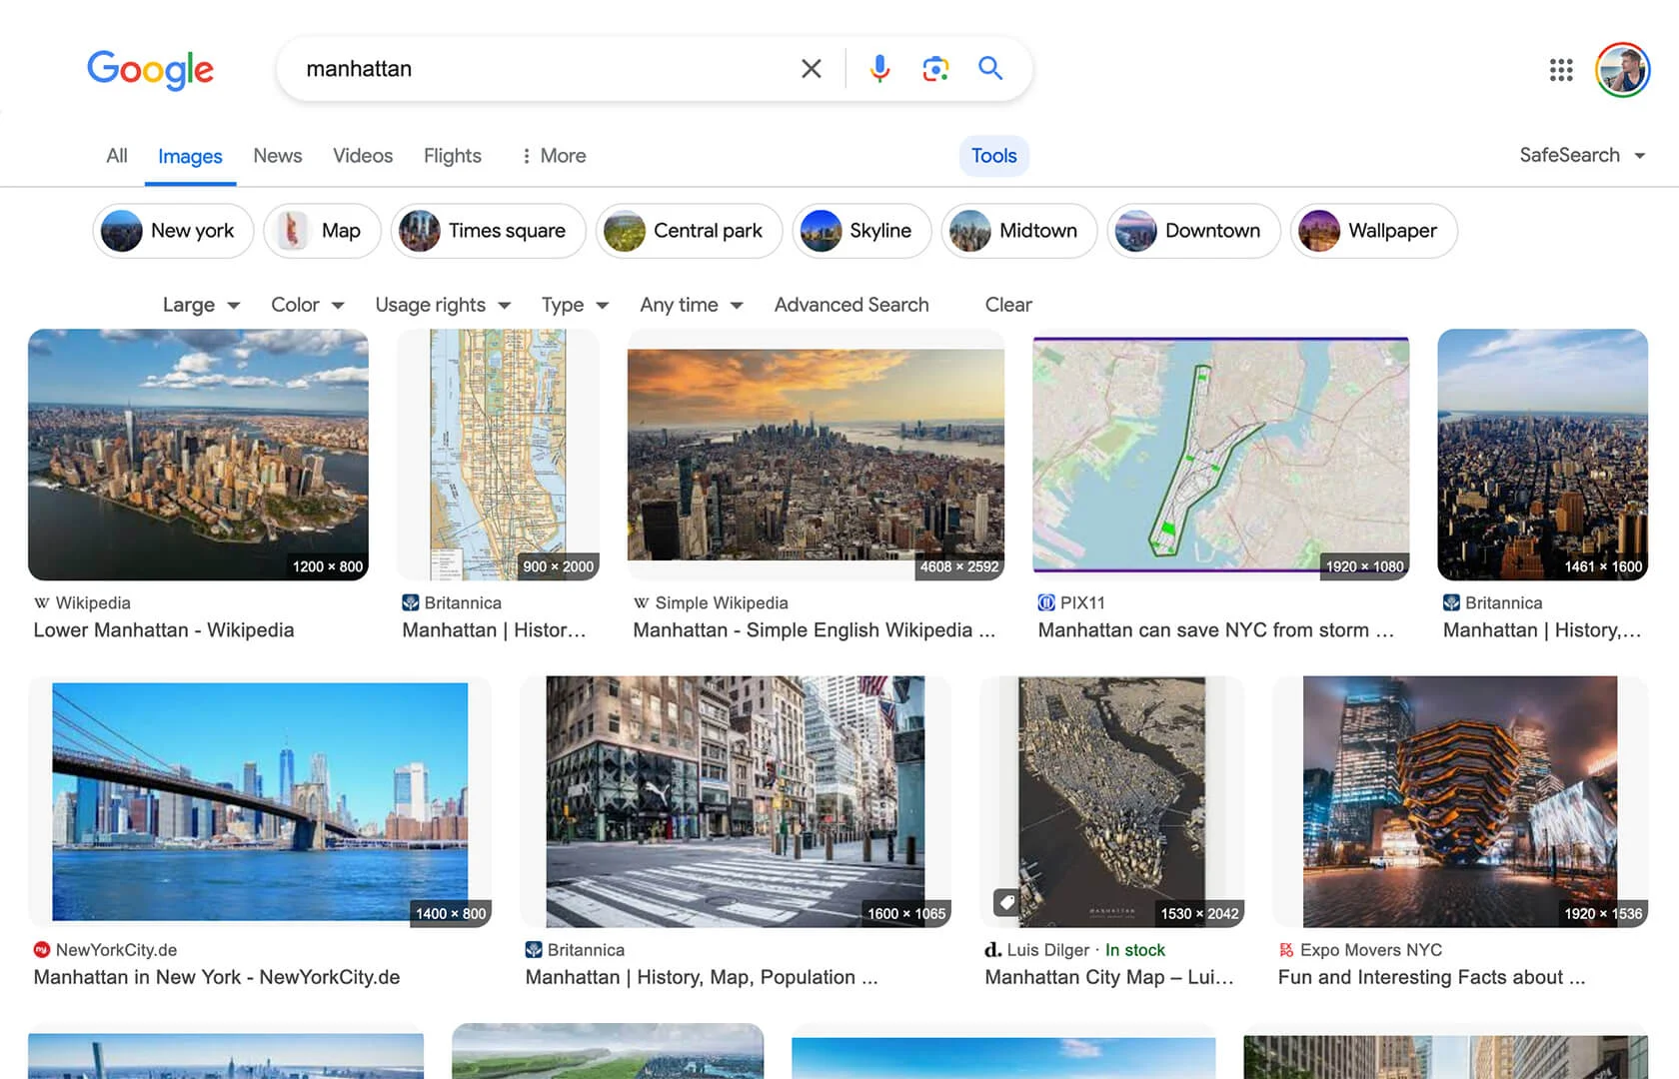Open the Google account profile picture
The image size is (1679, 1079).
point(1622,70)
